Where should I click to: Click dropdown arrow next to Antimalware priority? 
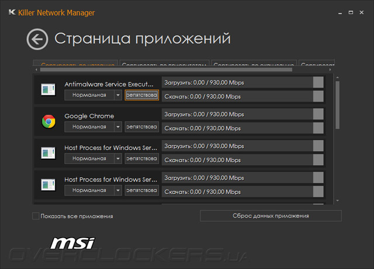(118, 95)
